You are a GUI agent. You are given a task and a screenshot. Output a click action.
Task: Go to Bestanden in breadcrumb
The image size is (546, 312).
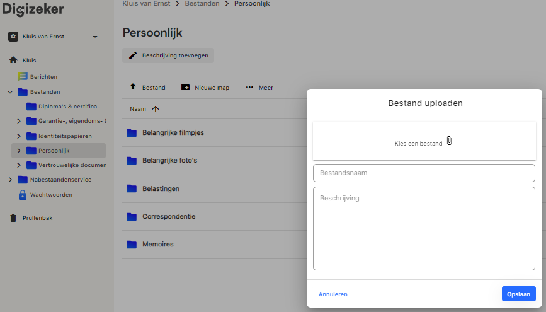[x=202, y=4]
